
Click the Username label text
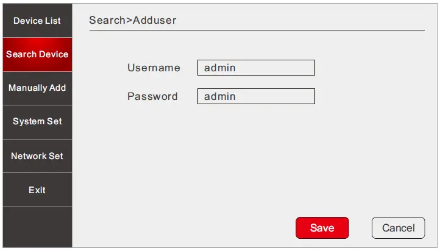(x=154, y=68)
